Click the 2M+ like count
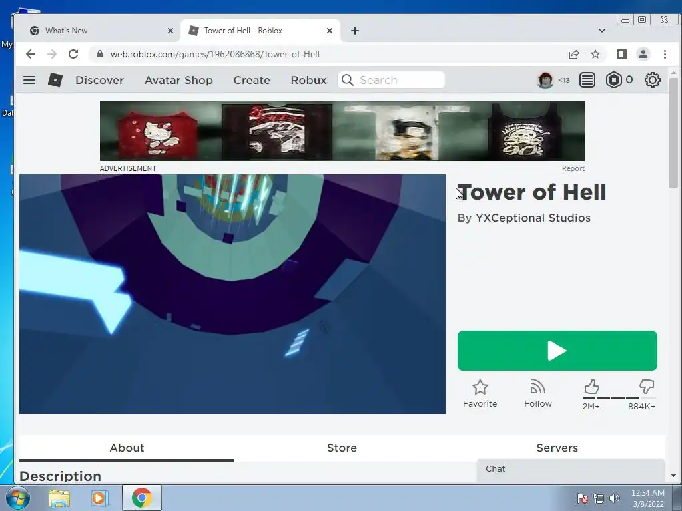The width and height of the screenshot is (682, 511). (x=591, y=407)
